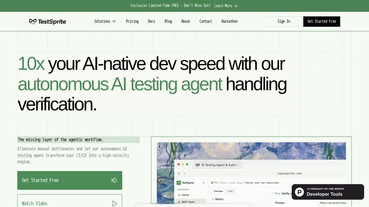Click the play icon on Watch Video

114,203
